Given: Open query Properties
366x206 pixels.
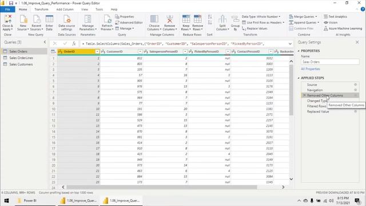Looking at the screenshot, I should 125,17.
